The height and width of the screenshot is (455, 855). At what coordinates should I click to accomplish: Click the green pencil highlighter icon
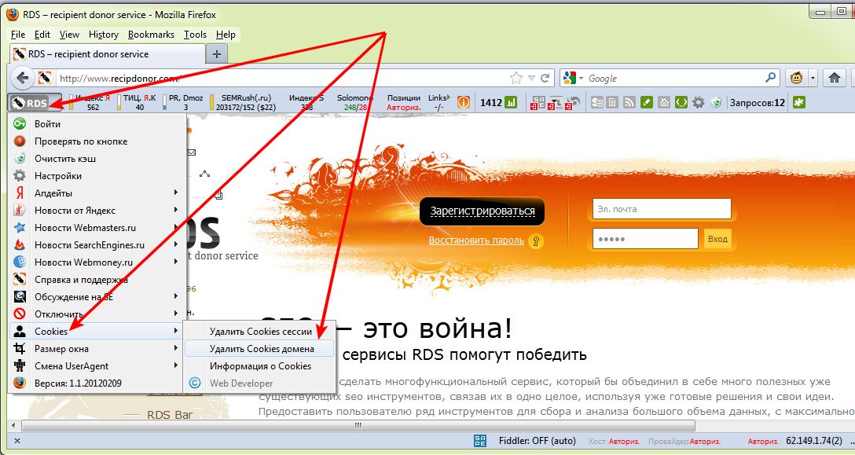(x=647, y=102)
